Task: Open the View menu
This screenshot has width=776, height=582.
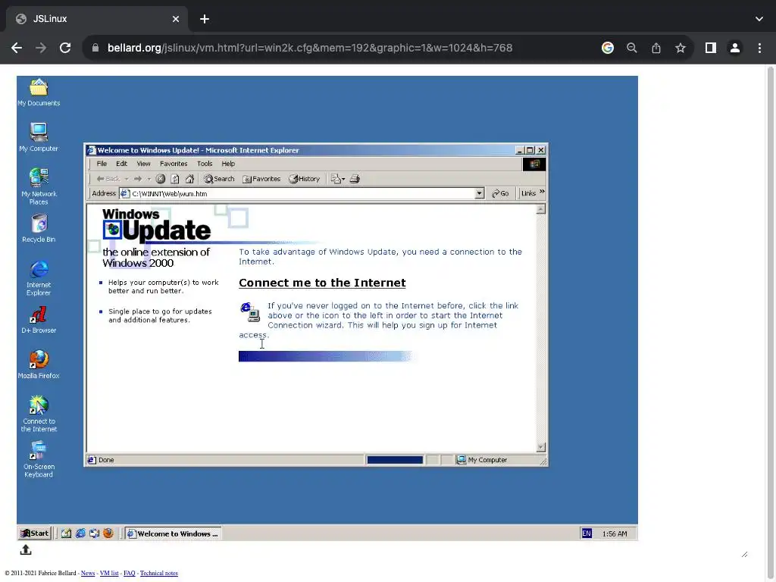Action: tap(143, 164)
